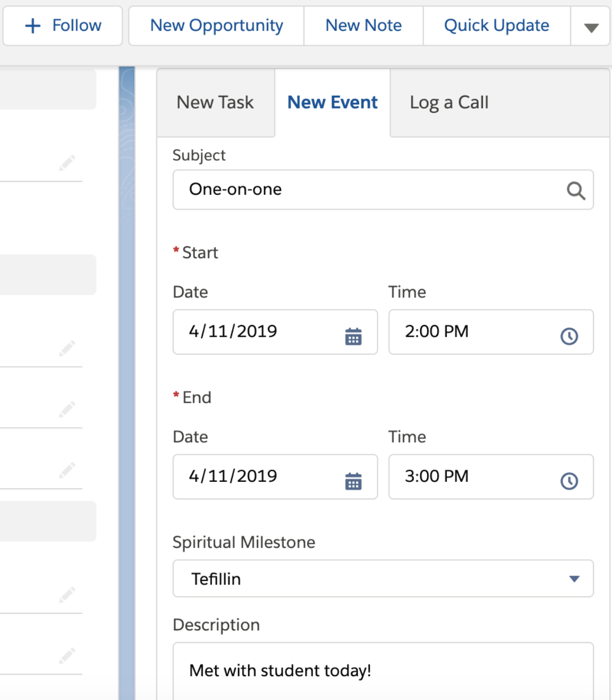Screen dimensions: 612x700
Task: Open the End time clock picker
Action: (x=569, y=481)
